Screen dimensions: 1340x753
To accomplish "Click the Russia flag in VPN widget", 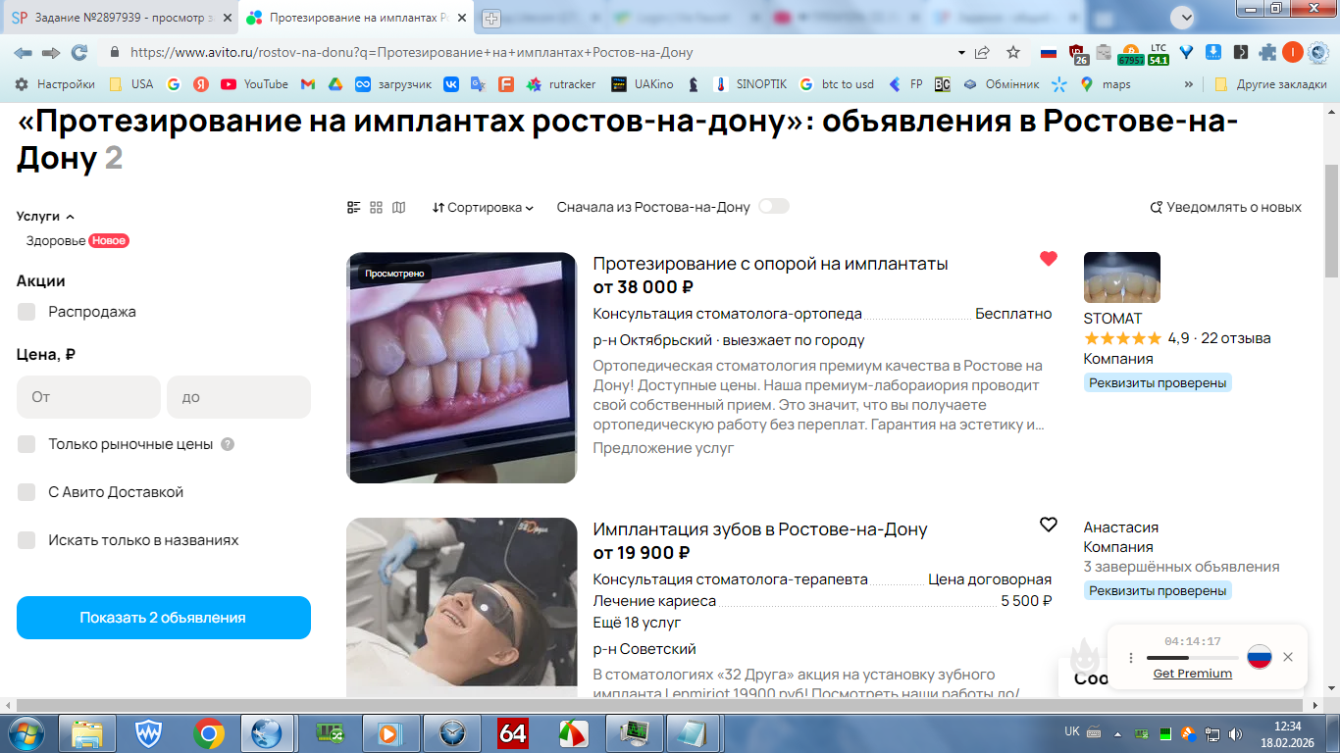I will coord(1260,657).
